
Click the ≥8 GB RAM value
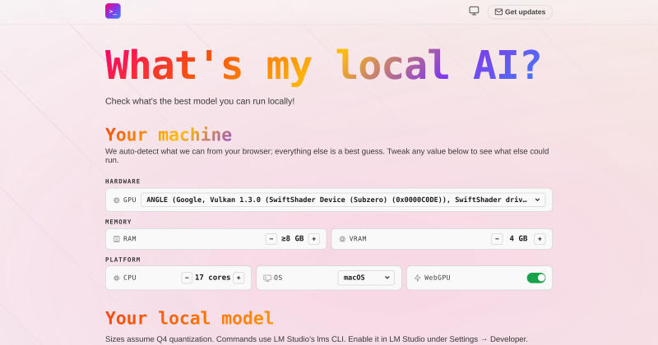pos(293,238)
